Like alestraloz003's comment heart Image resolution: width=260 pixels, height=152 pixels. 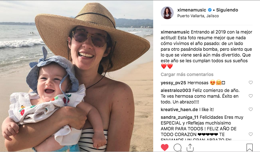tap(250, 96)
